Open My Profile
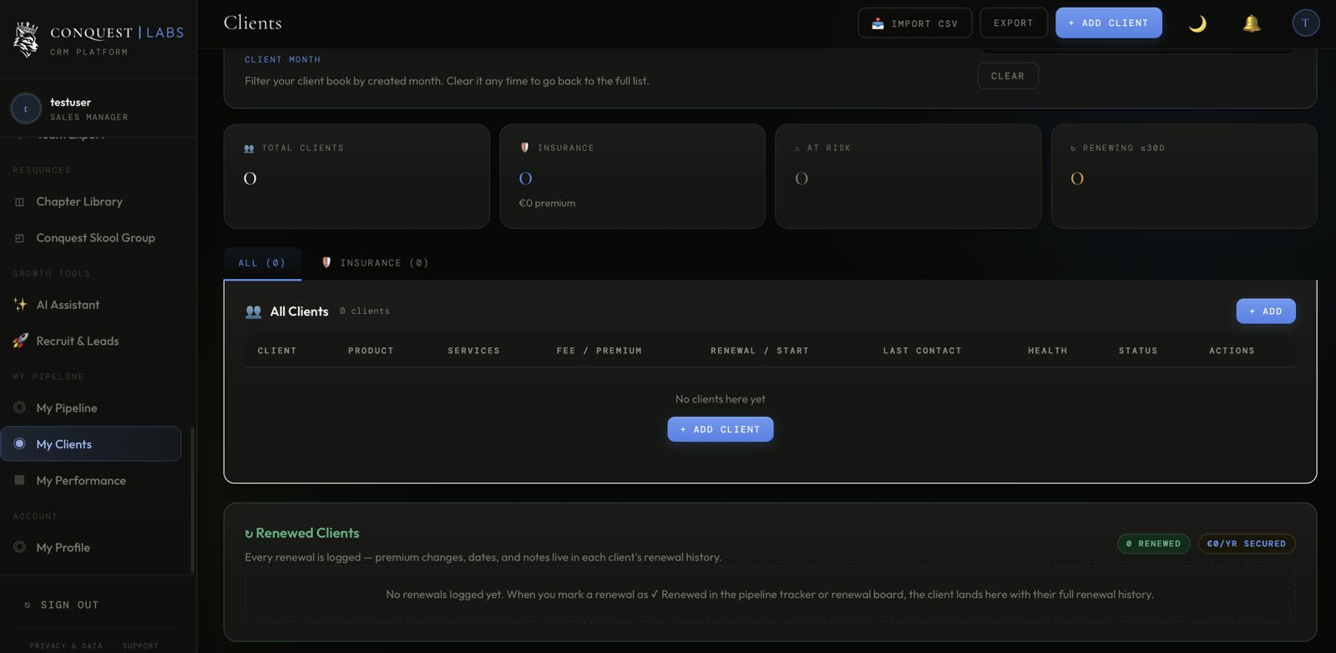 [63, 547]
